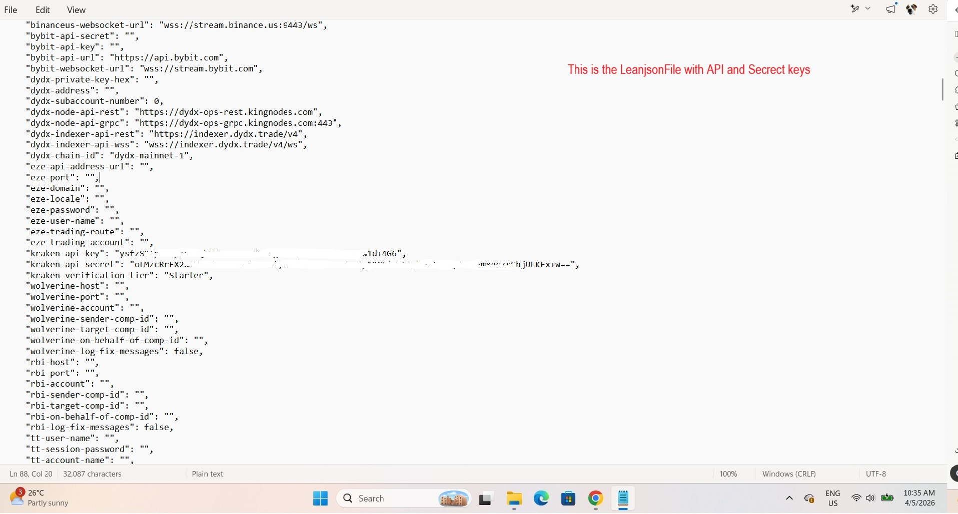Click the "wolverine-on-behalf-of-comp-id" line
Image resolution: width=958 pixels, height=514 pixels.
pos(117,340)
